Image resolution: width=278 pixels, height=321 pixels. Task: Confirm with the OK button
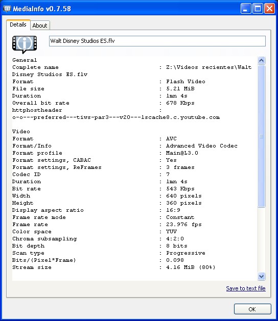coord(252,309)
